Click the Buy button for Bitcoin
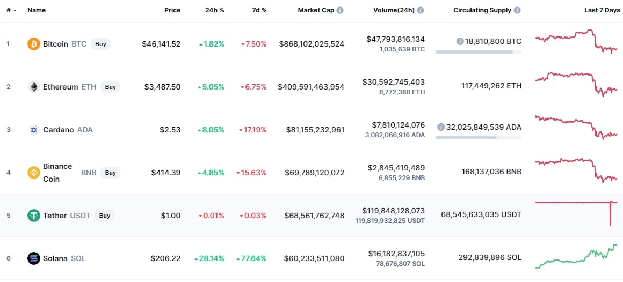623x282 pixels. point(101,44)
